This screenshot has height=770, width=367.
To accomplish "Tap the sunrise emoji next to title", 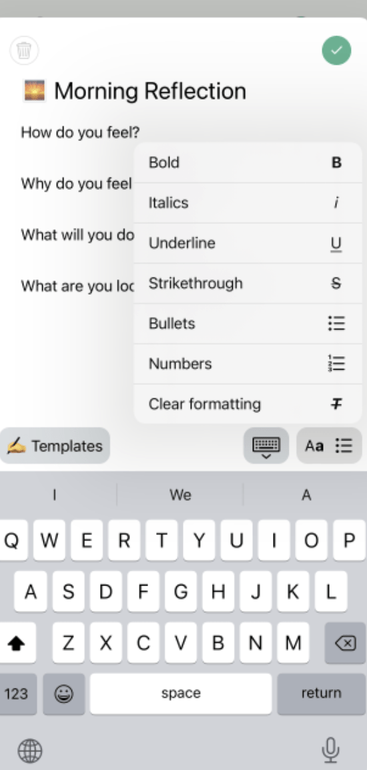I will coord(34,91).
